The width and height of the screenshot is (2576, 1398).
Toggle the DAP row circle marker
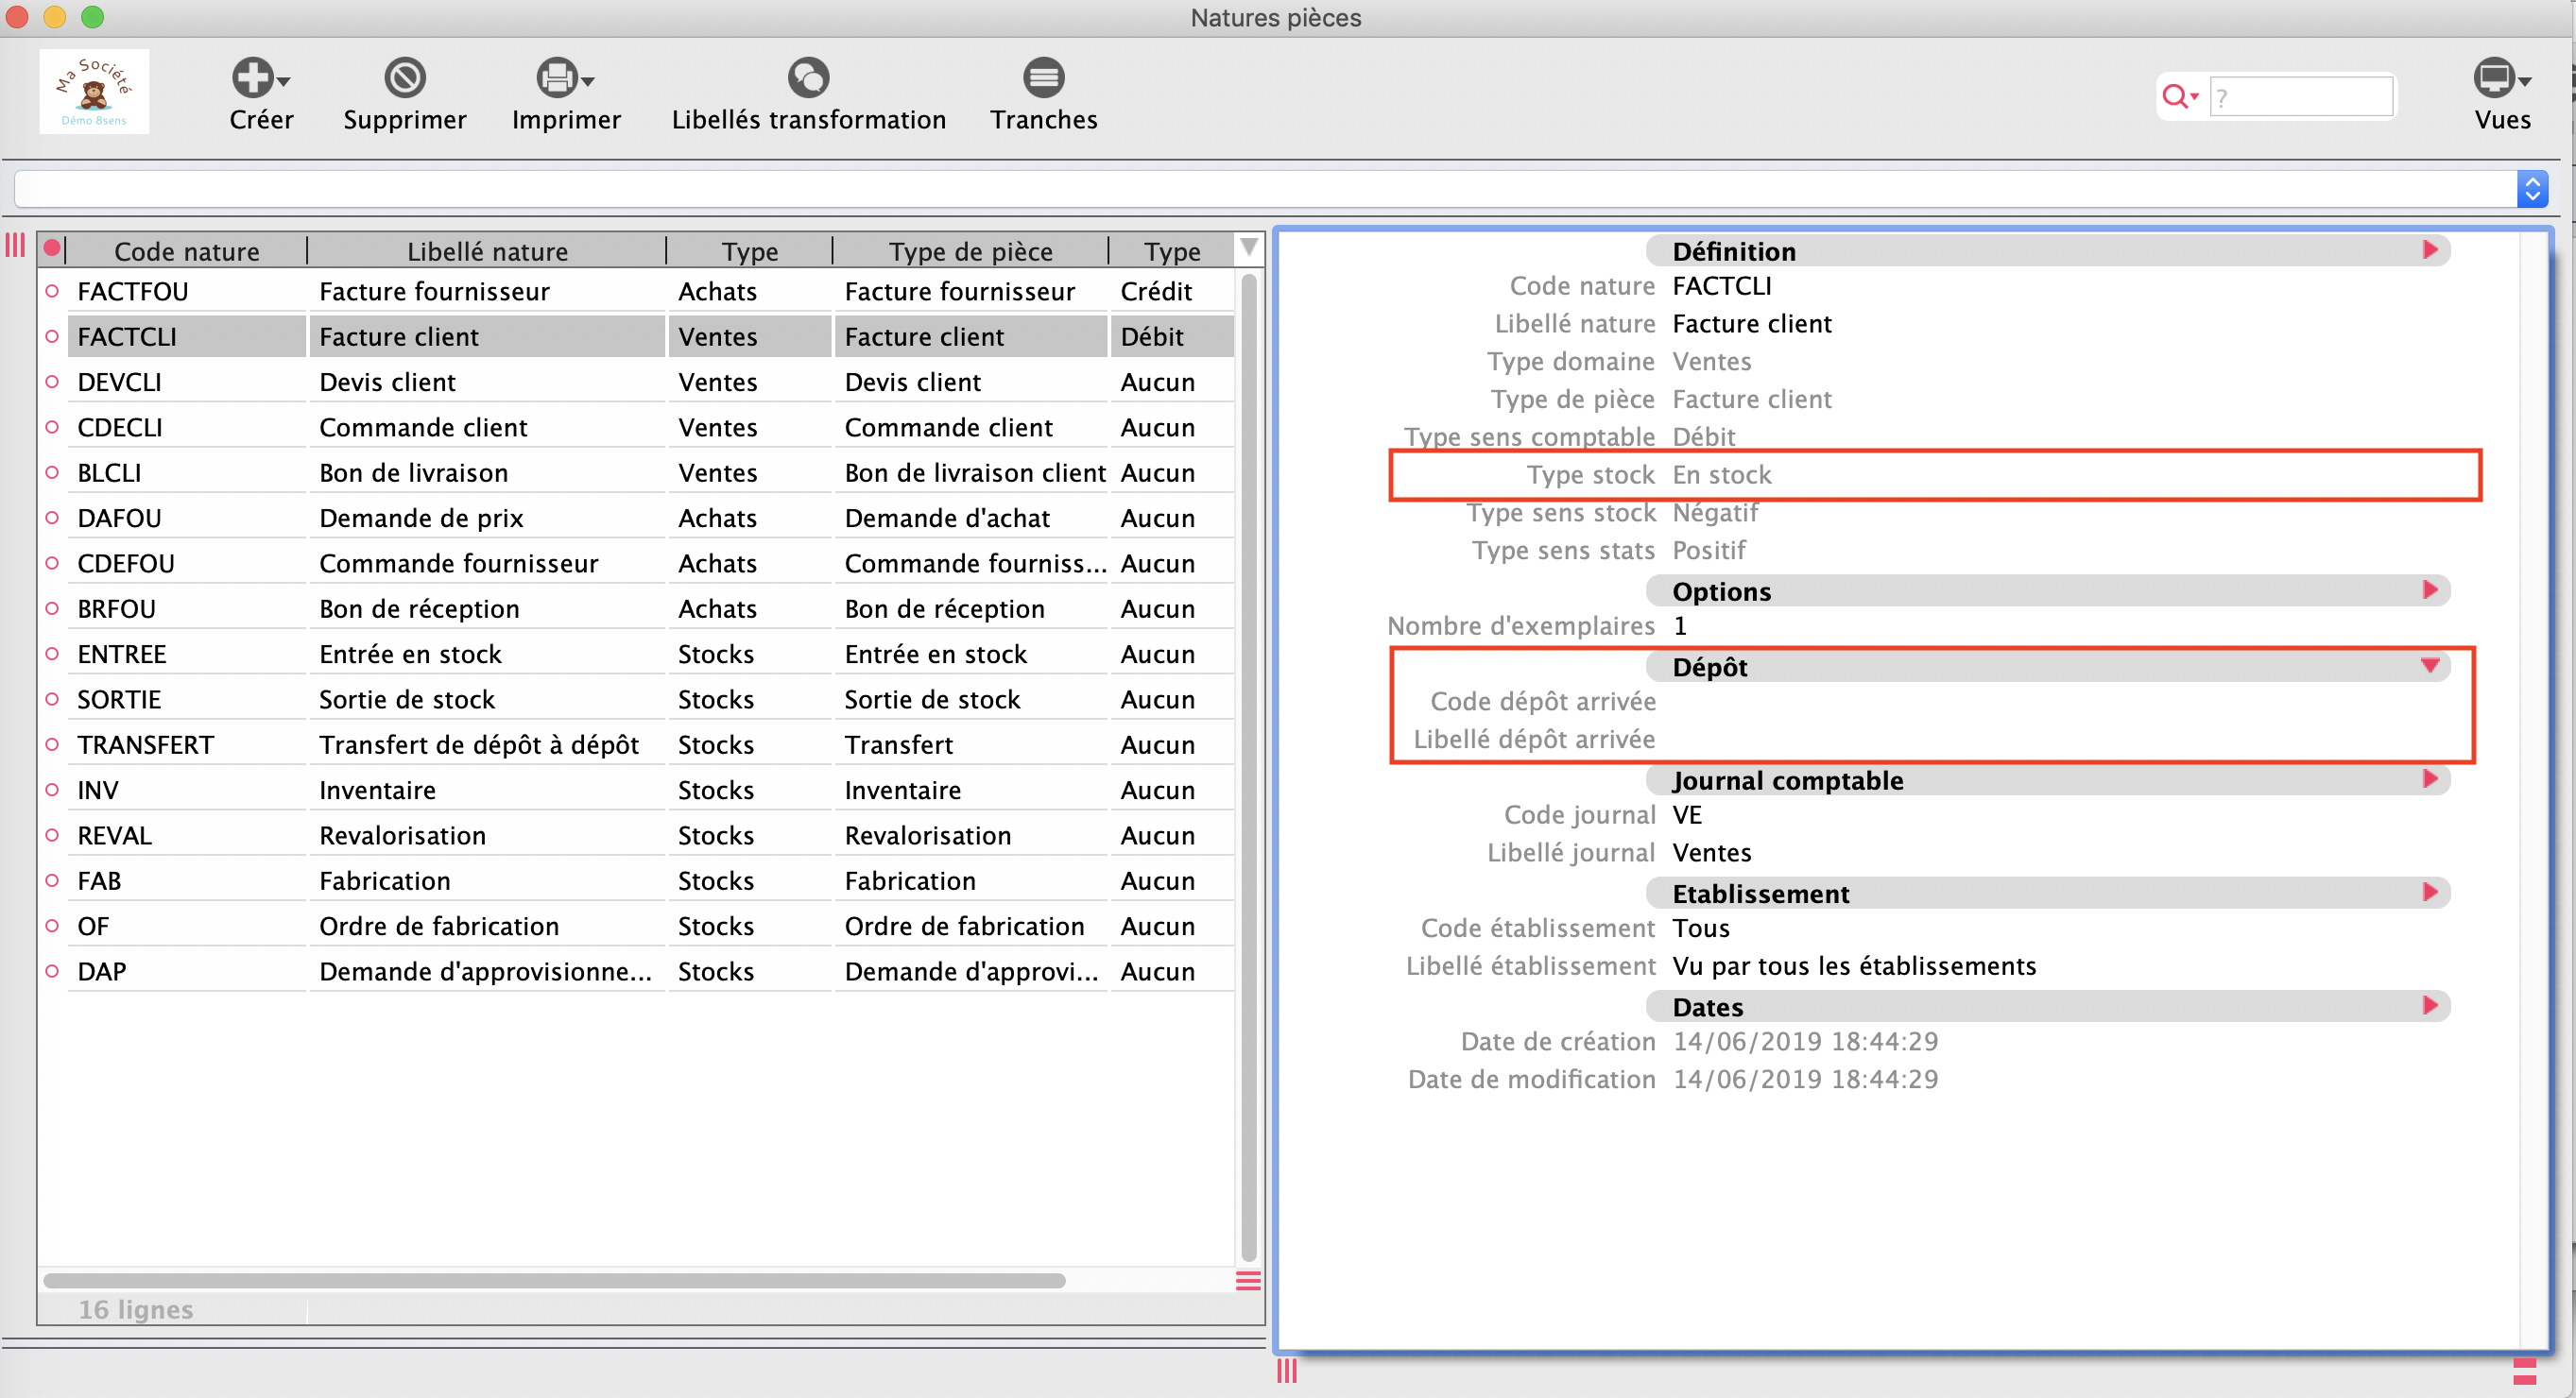click(x=52, y=971)
